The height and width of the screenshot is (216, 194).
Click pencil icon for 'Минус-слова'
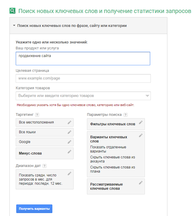(69, 152)
